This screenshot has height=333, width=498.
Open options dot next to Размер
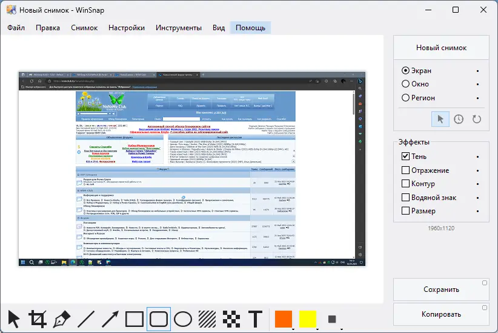click(x=477, y=212)
